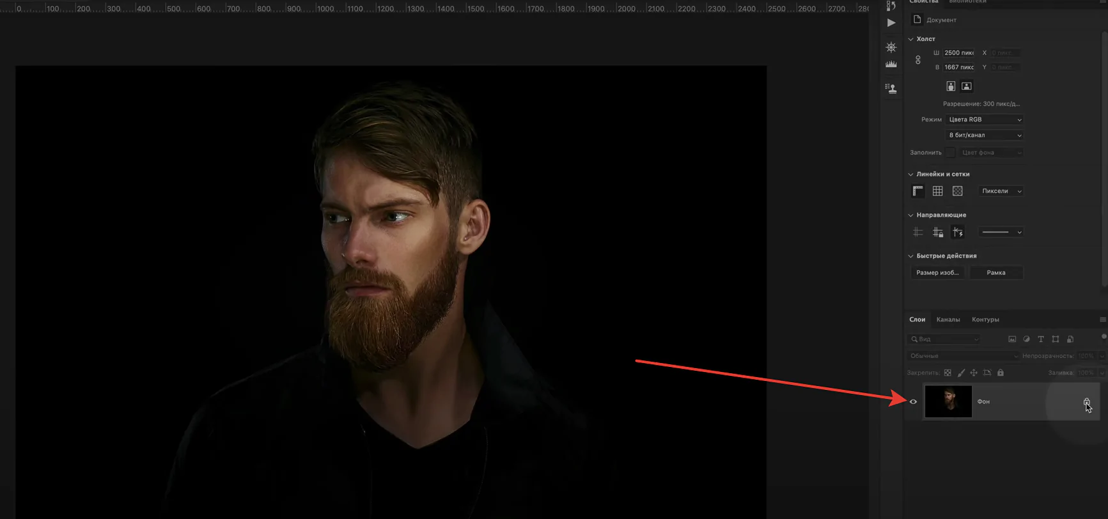This screenshot has height=519, width=1108.
Task: Open the Пиксели ruler units dropdown
Action: point(1001,191)
